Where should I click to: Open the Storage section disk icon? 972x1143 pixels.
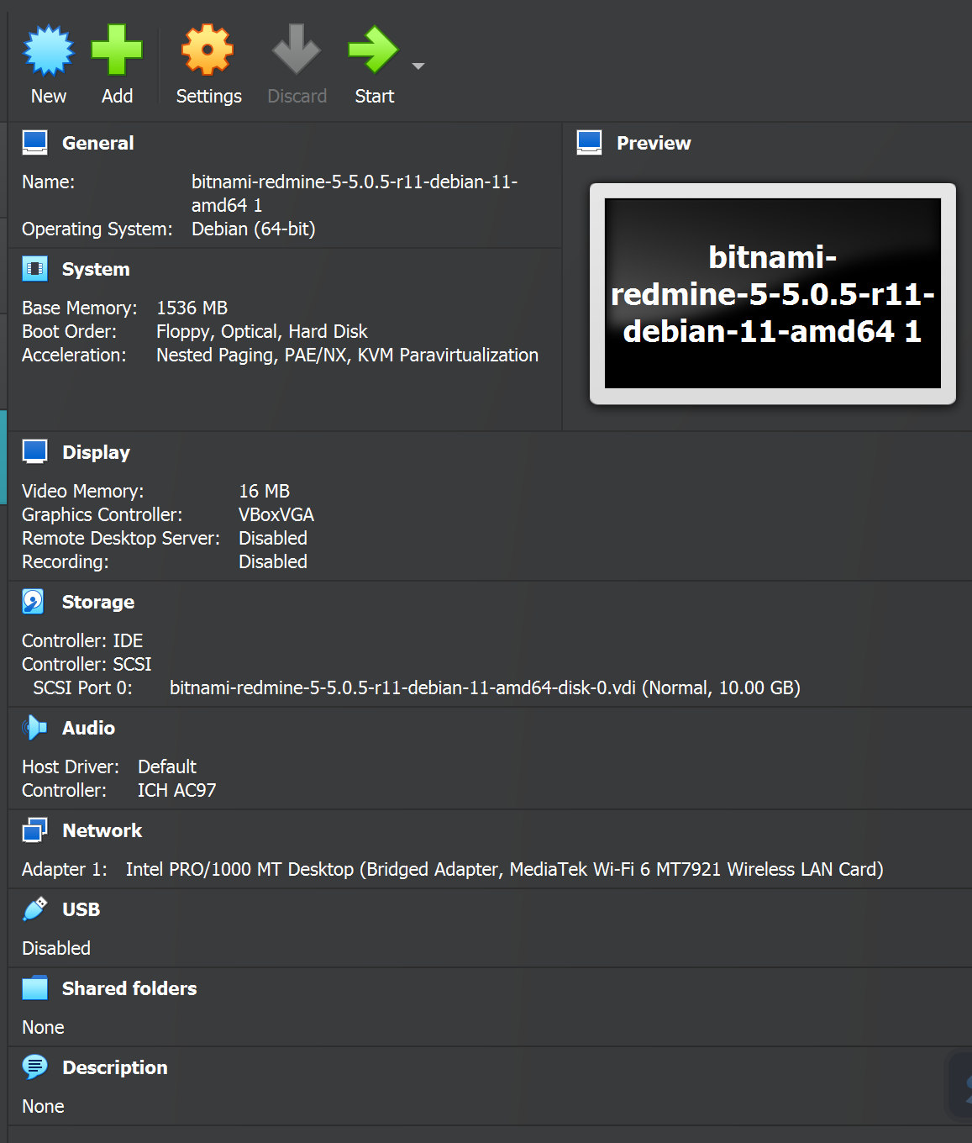tap(34, 601)
